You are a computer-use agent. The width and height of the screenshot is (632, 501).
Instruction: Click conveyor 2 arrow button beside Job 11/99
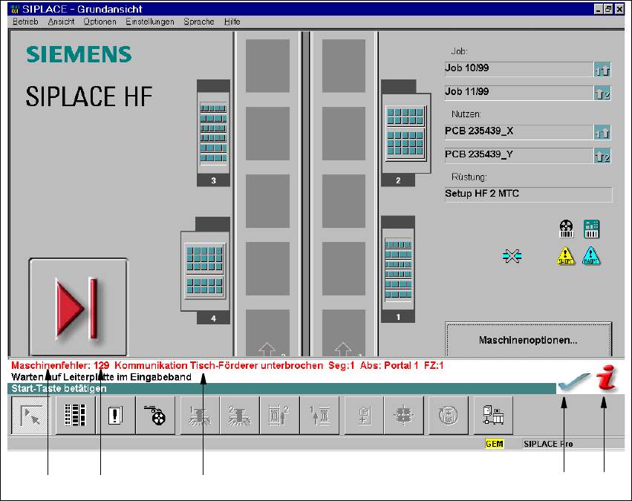[602, 93]
